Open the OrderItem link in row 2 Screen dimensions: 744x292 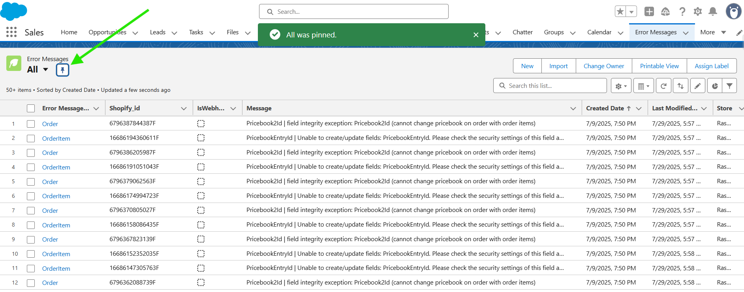coord(56,138)
